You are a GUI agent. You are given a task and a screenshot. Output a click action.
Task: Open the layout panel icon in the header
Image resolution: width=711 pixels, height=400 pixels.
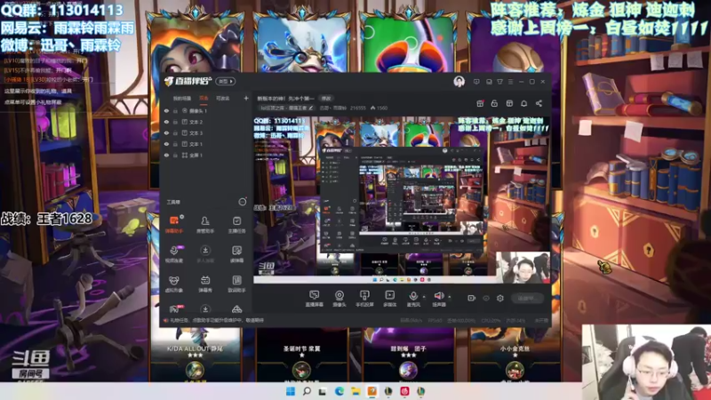tap(509, 103)
